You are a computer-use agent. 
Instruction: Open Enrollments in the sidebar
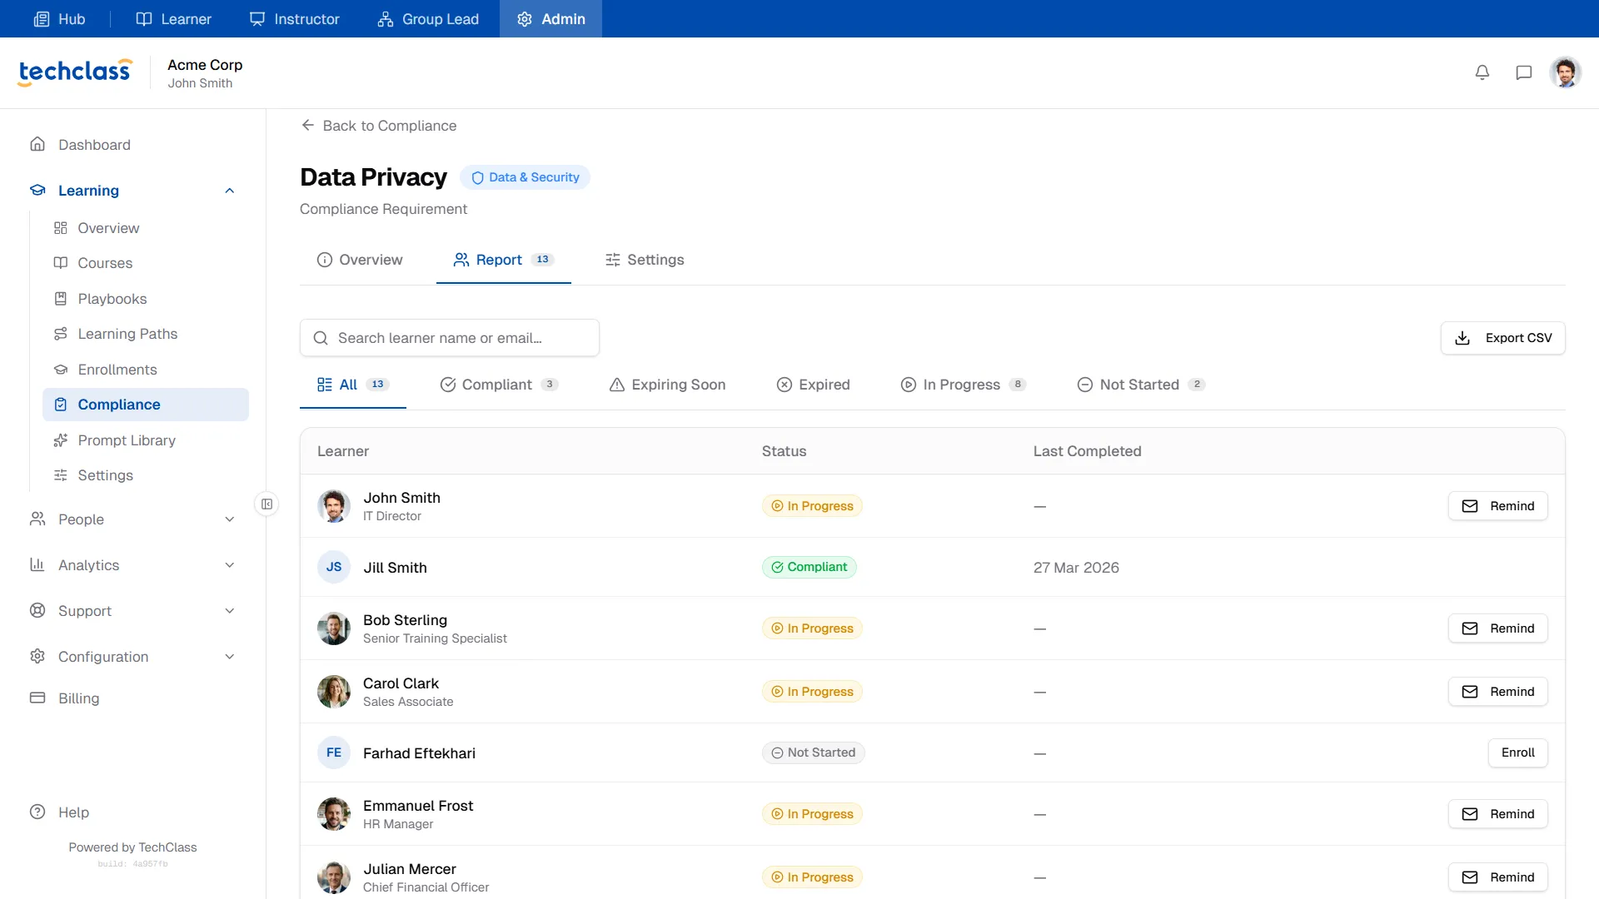point(146,370)
